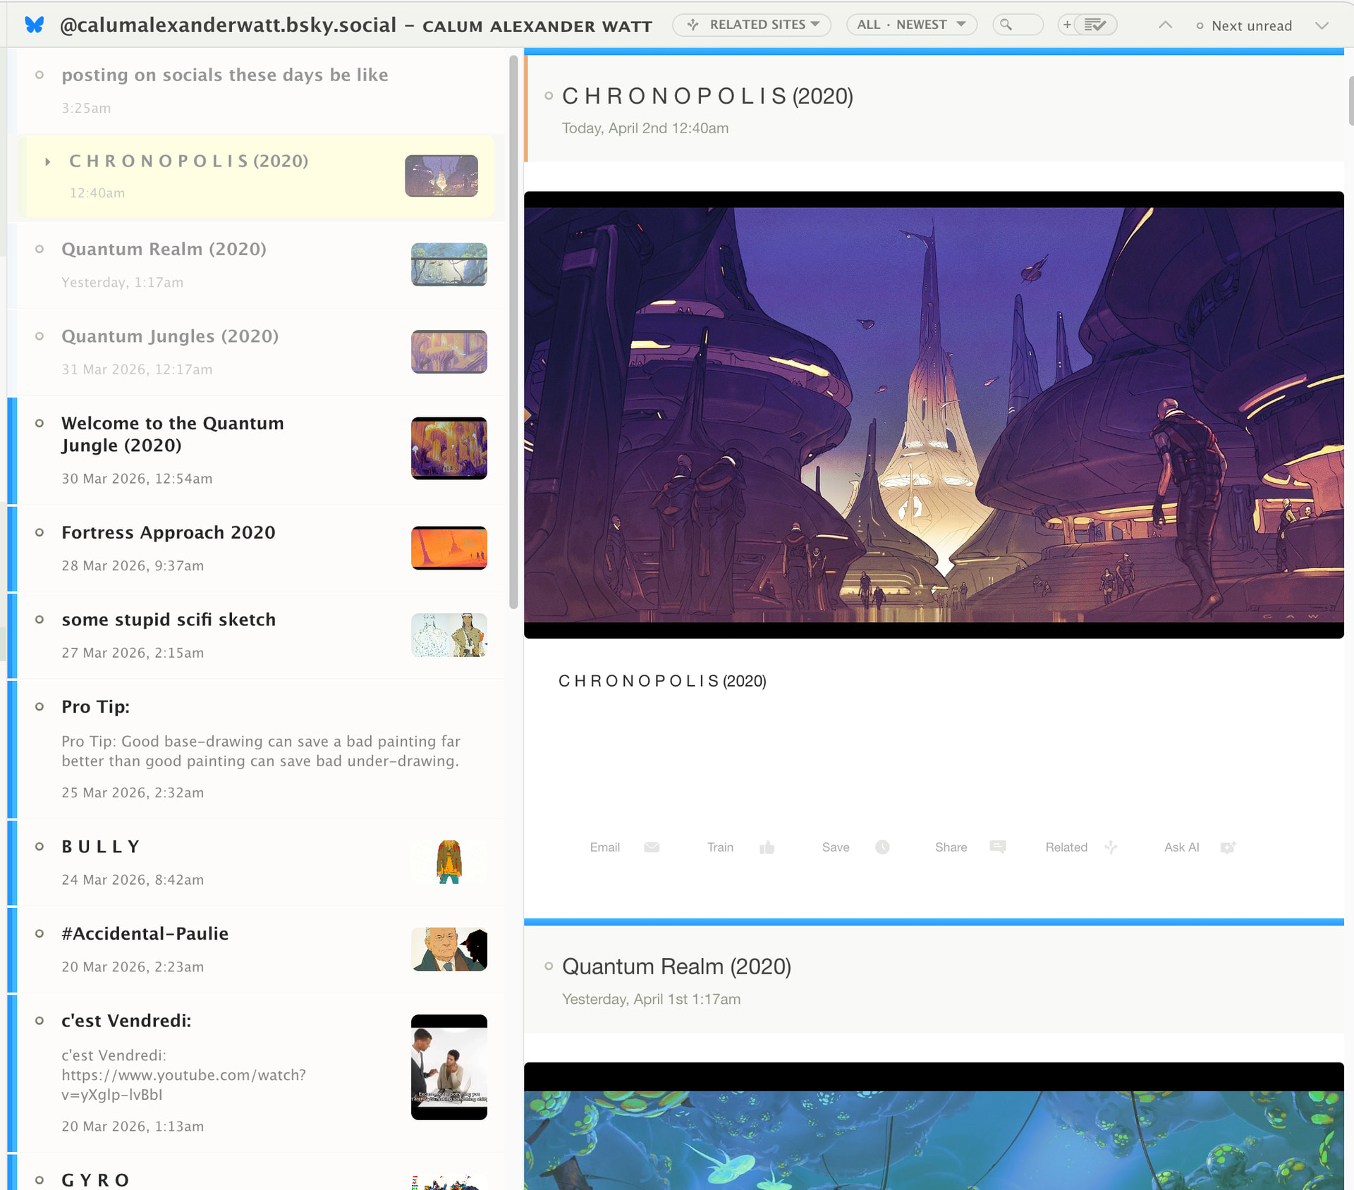
Task: Go to previous story with up chevron
Action: (x=1165, y=25)
